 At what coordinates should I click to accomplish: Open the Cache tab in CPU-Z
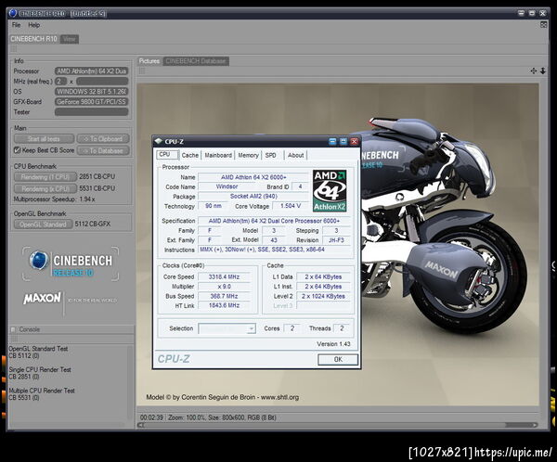(x=189, y=155)
